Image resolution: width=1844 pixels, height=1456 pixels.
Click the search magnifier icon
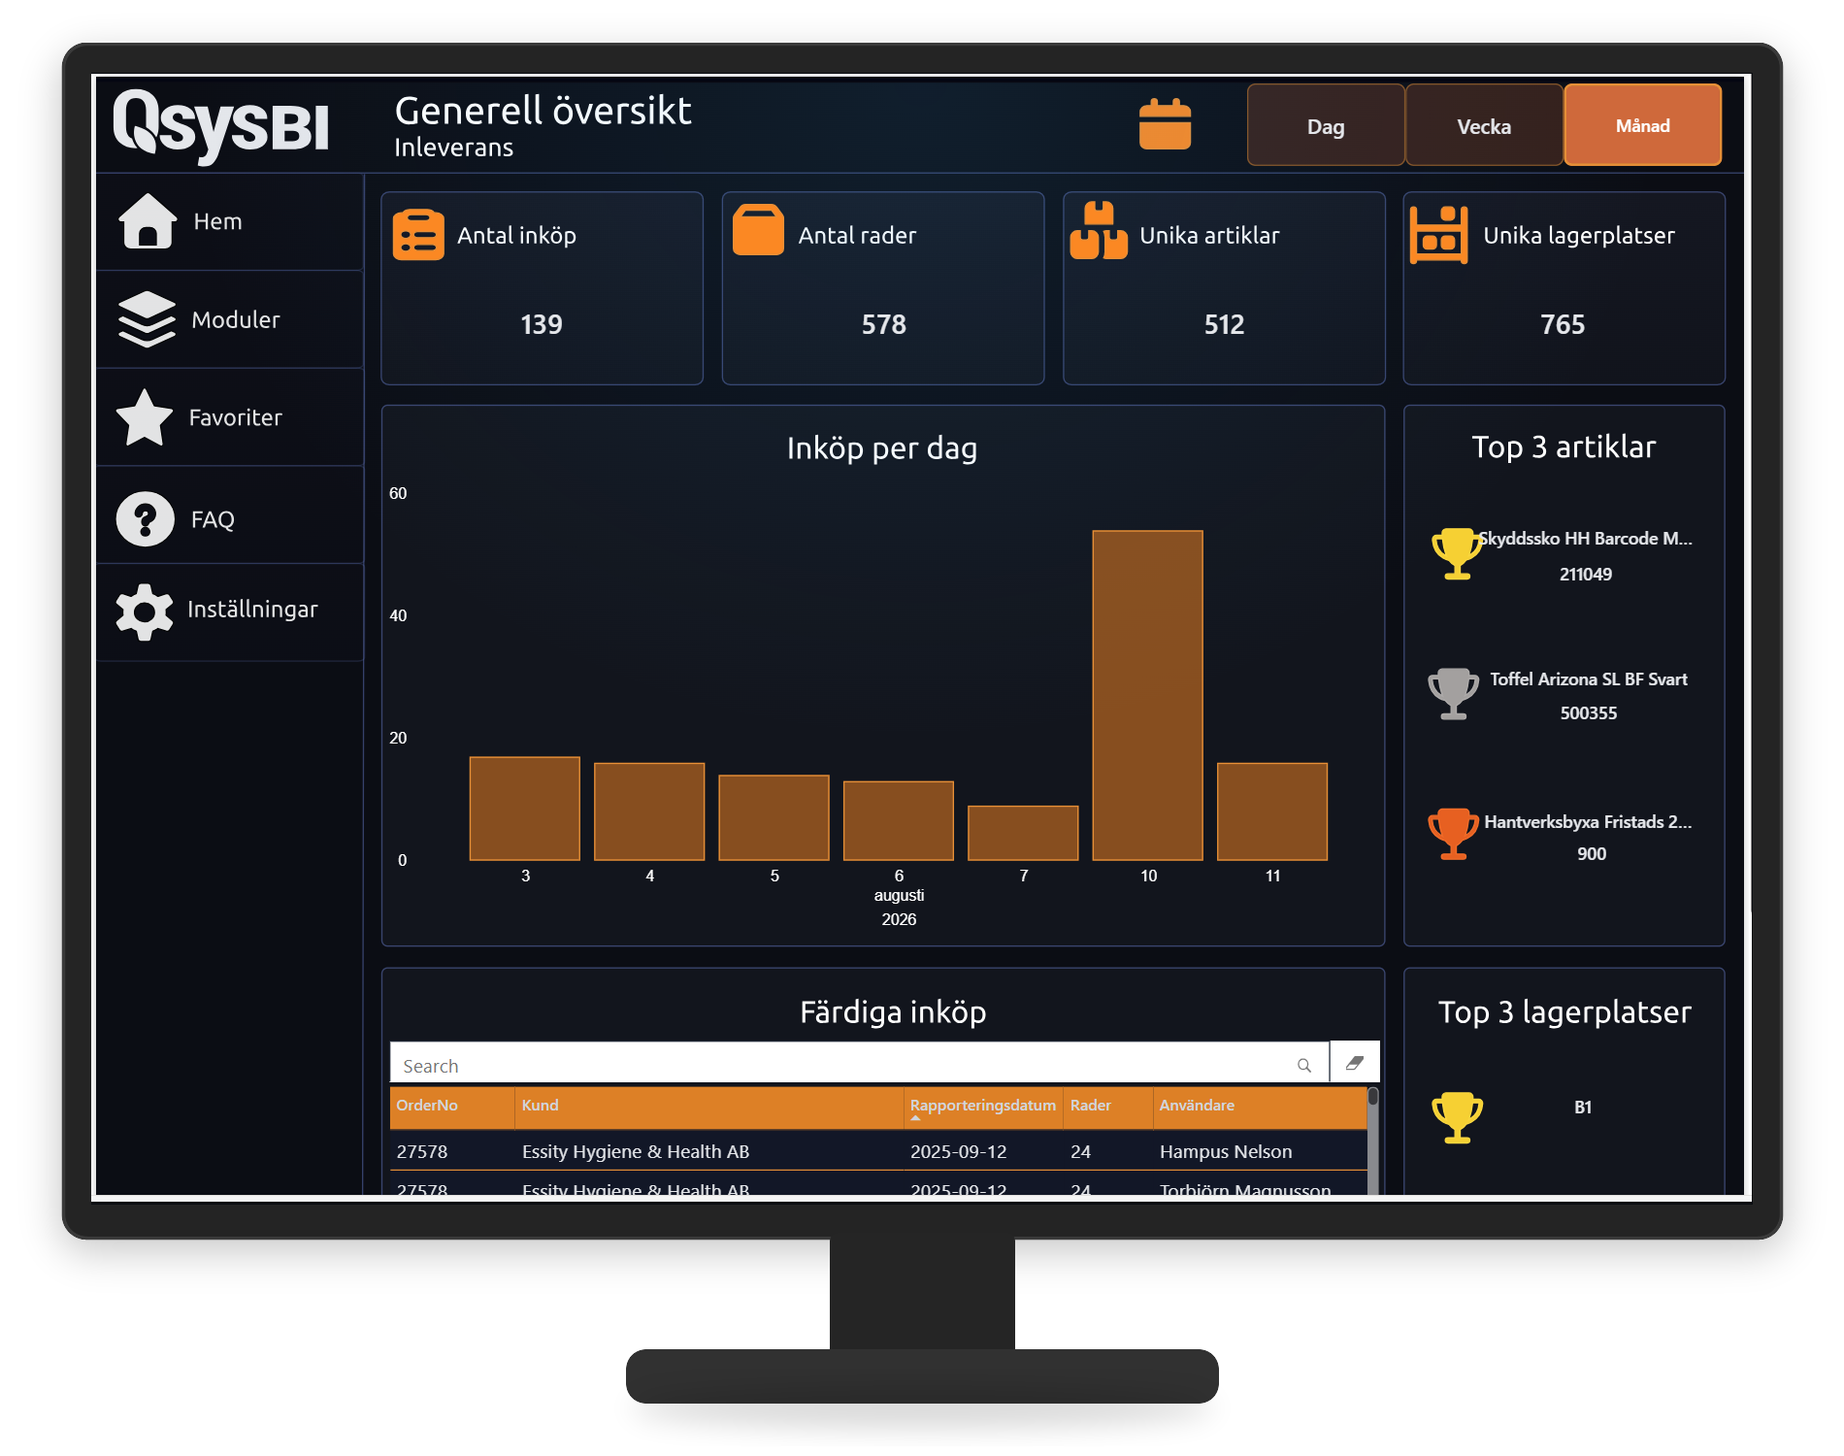[x=1304, y=1065]
